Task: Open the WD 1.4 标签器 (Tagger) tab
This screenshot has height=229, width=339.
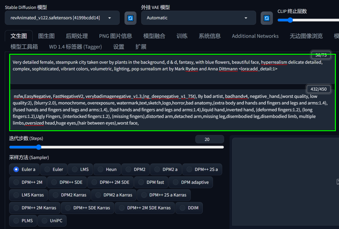Action: coord(75,46)
